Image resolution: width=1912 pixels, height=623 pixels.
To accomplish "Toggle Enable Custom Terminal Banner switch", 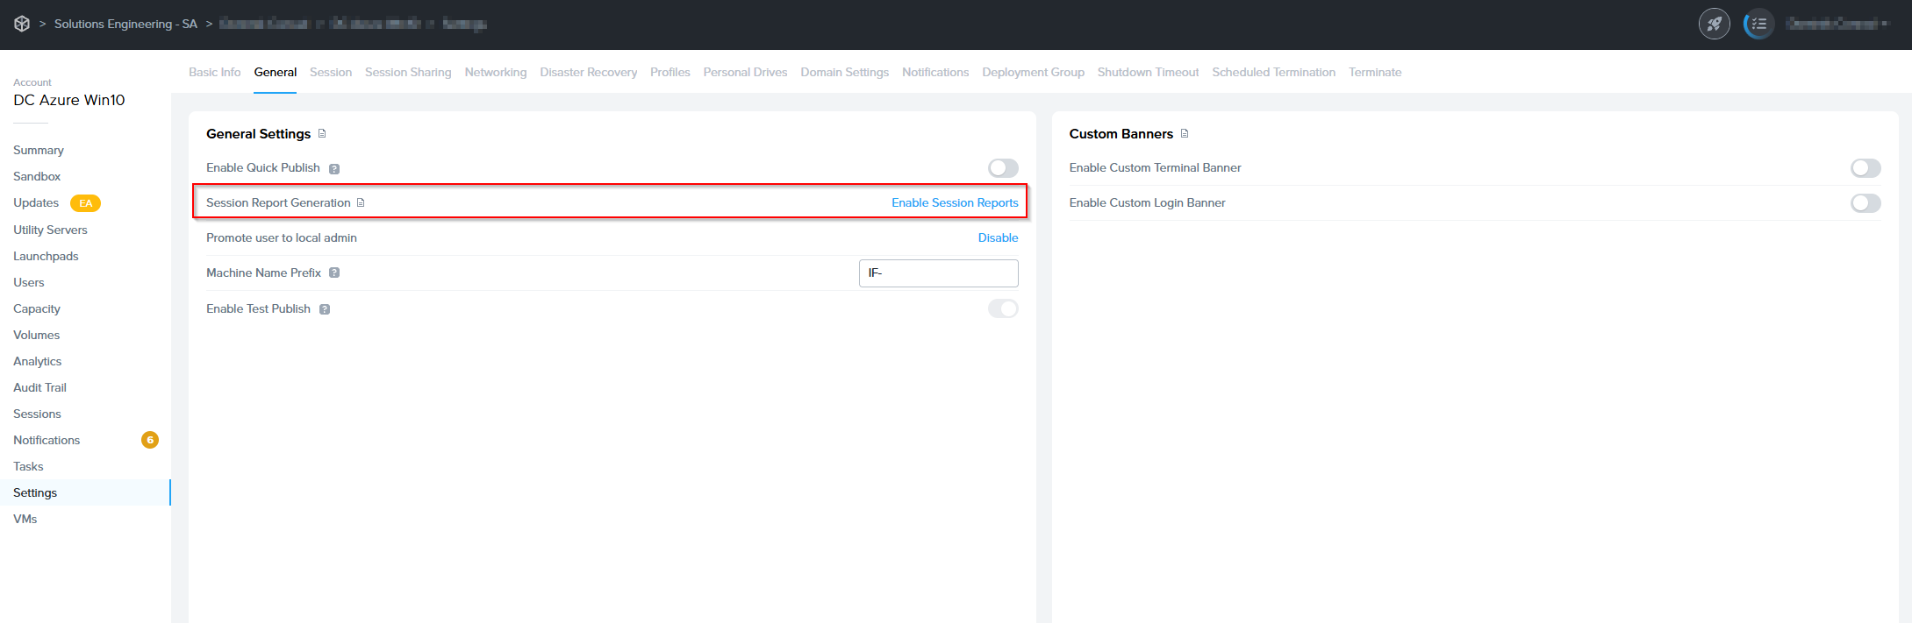I will click(x=1865, y=168).
